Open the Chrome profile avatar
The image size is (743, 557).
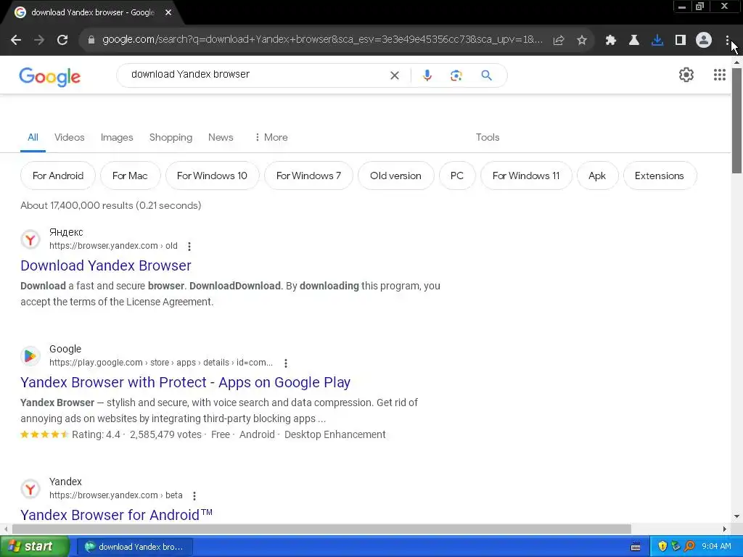704,41
